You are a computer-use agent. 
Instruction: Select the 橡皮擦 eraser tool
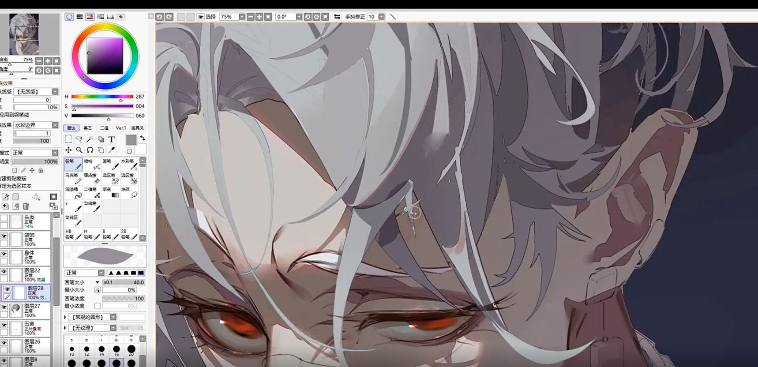[92, 178]
